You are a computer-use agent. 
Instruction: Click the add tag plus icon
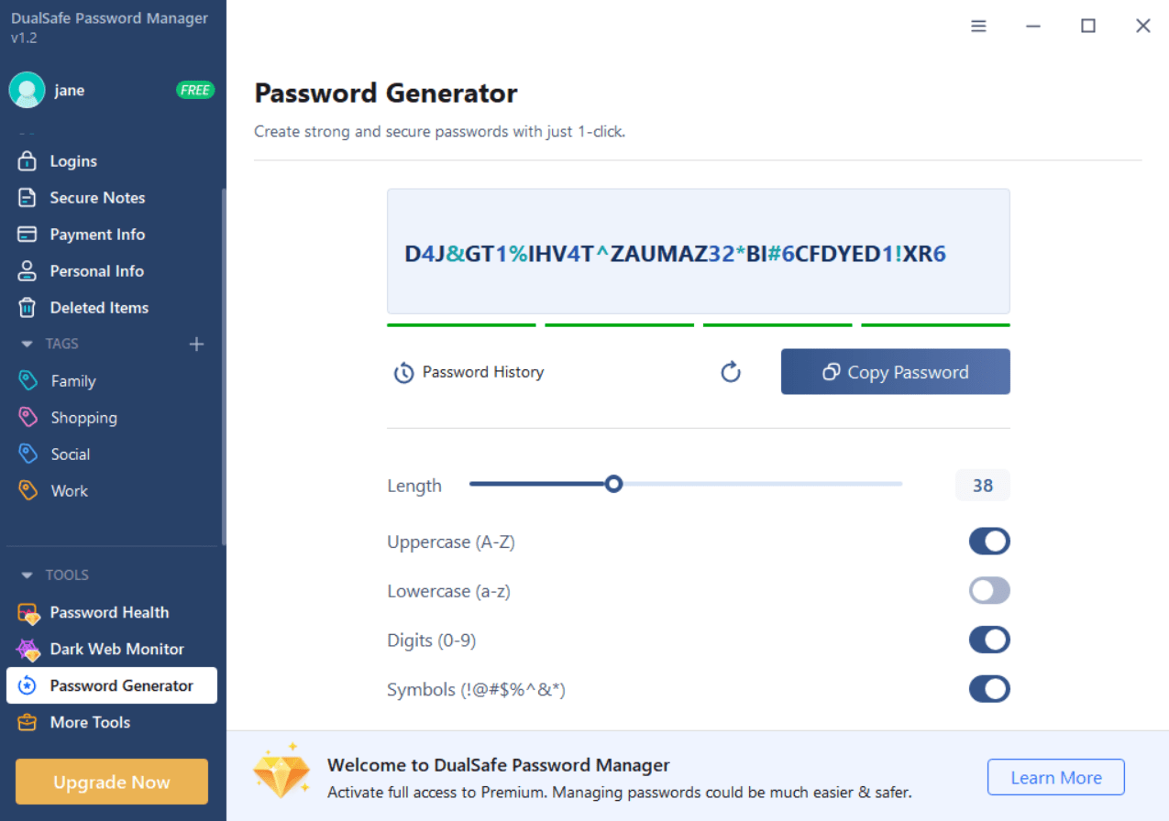click(196, 345)
